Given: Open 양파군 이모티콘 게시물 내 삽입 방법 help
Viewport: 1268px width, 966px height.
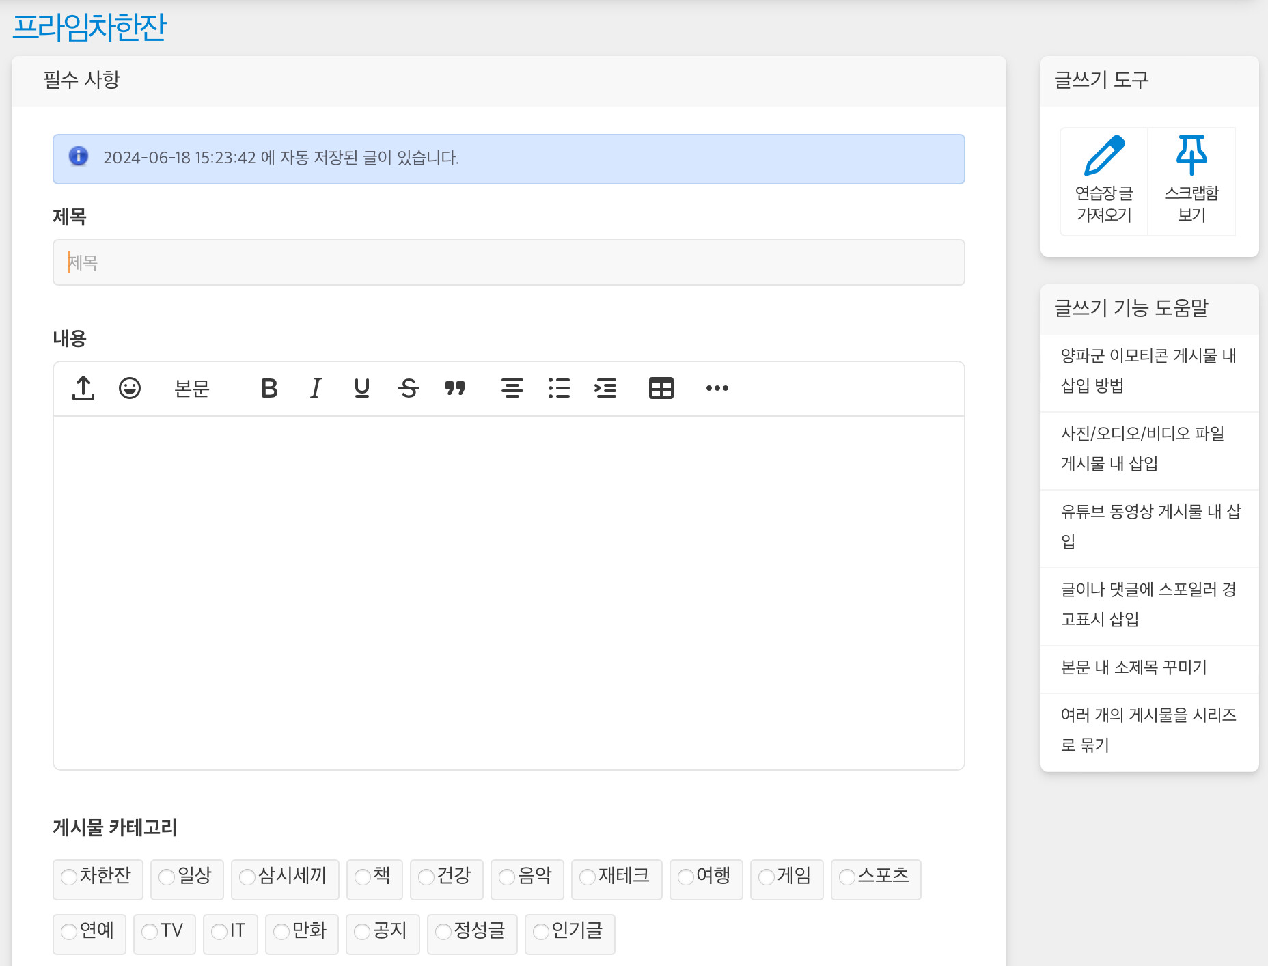Looking at the screenshot, I should pyautogui.click(x=1148, y=371).
